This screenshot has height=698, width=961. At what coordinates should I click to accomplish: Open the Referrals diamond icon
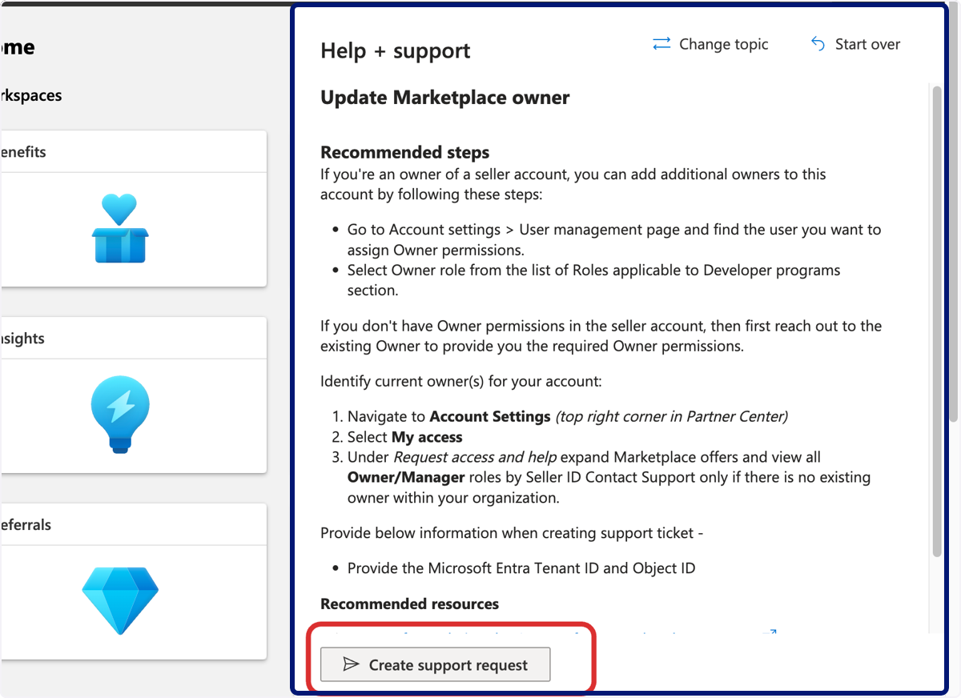point(120,600)
